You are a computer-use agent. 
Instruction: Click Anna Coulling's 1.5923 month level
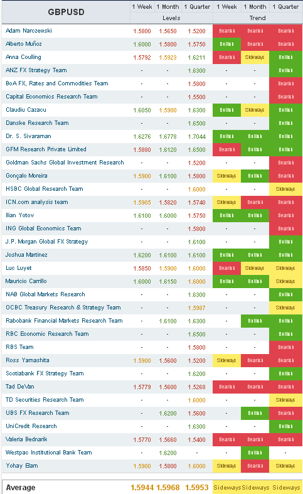167,58
